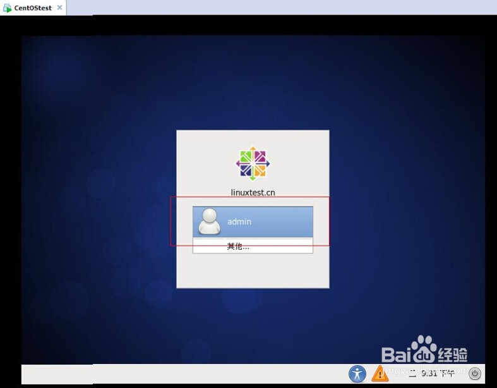Click the CentOS logo
497x388 pixels.
(253, 164)
